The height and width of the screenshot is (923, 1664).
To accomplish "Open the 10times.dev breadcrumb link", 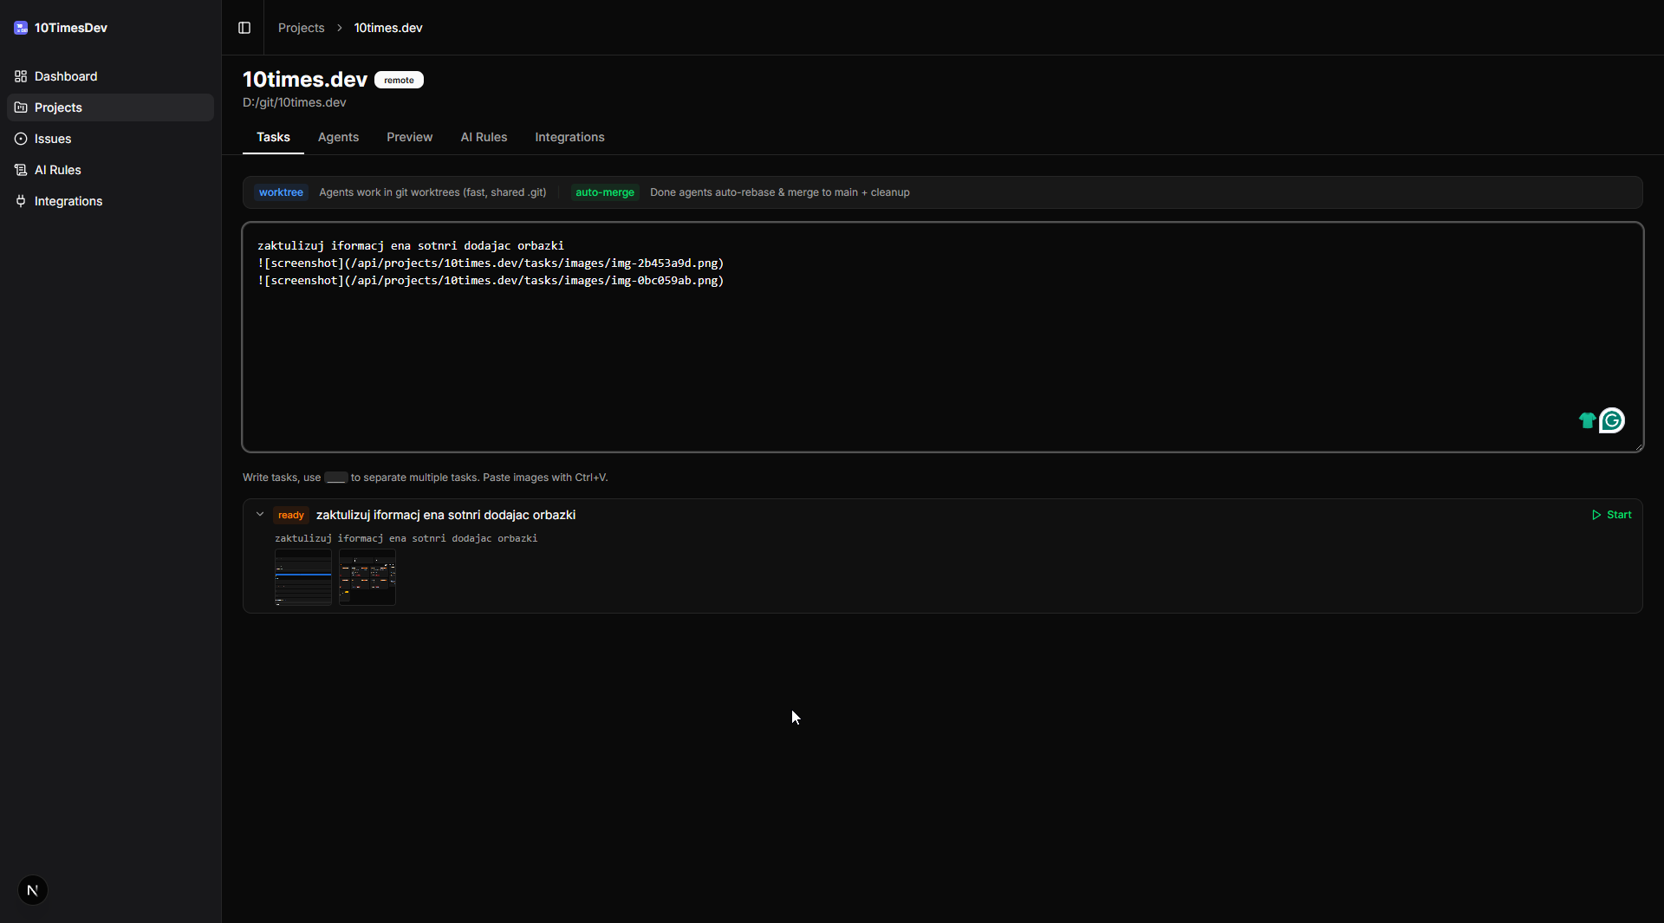I will [x=387, y=28].
